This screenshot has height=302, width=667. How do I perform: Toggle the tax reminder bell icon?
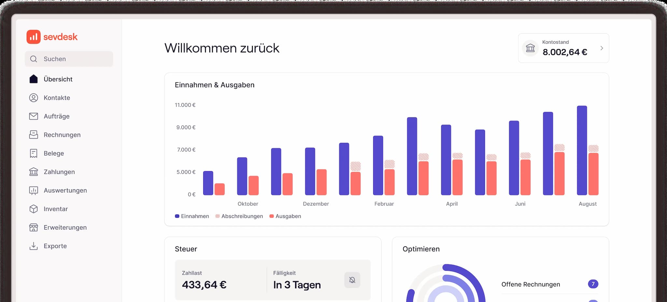(x=352, y=280)
